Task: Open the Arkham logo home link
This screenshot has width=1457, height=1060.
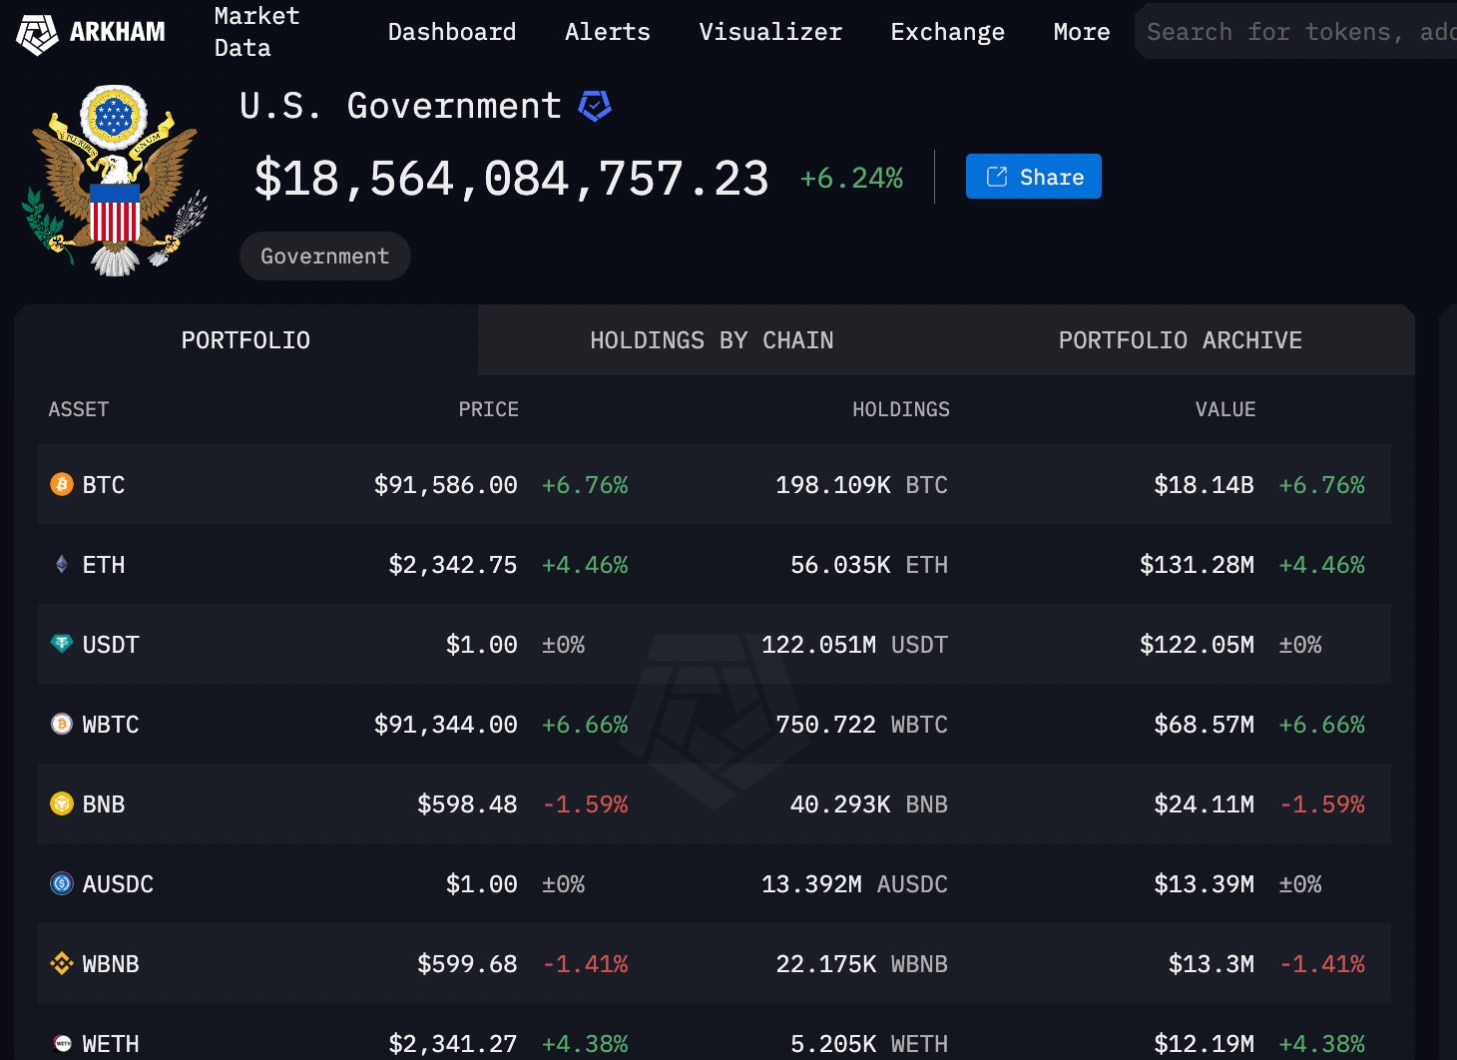Action: (x=91, y=33)
